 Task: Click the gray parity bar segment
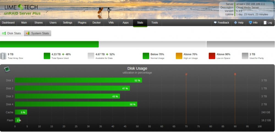click(241, 44)
